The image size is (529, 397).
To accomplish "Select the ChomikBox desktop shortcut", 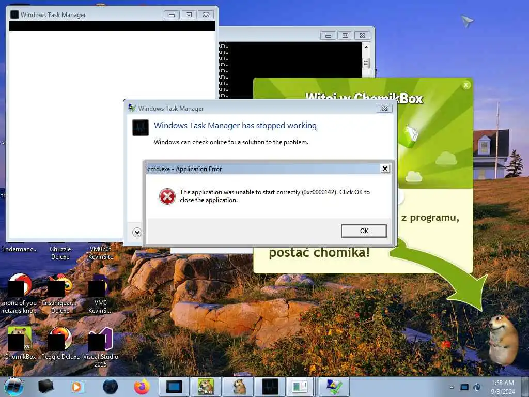I will (x=20, y=343).
